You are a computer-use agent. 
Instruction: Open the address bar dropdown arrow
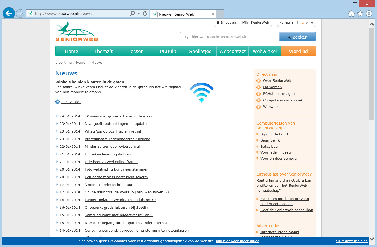click(x=139, y=14)
